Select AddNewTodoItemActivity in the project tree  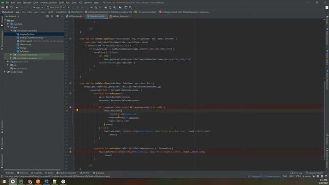[x=31, y=38]
